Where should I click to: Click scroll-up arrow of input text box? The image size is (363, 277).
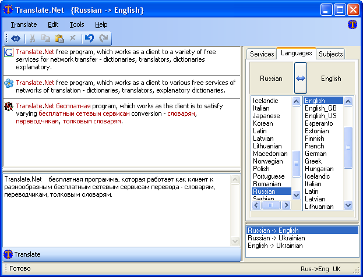(x=235, y=179)
